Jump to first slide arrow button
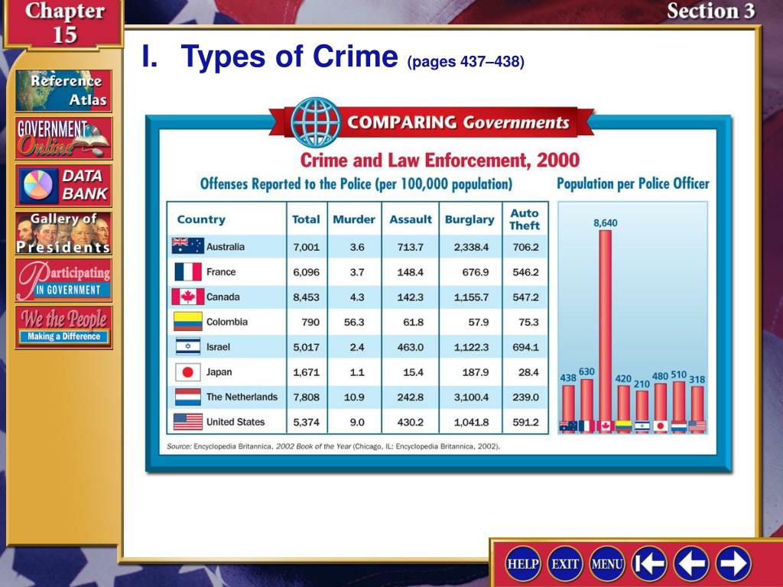 point(649,564)
